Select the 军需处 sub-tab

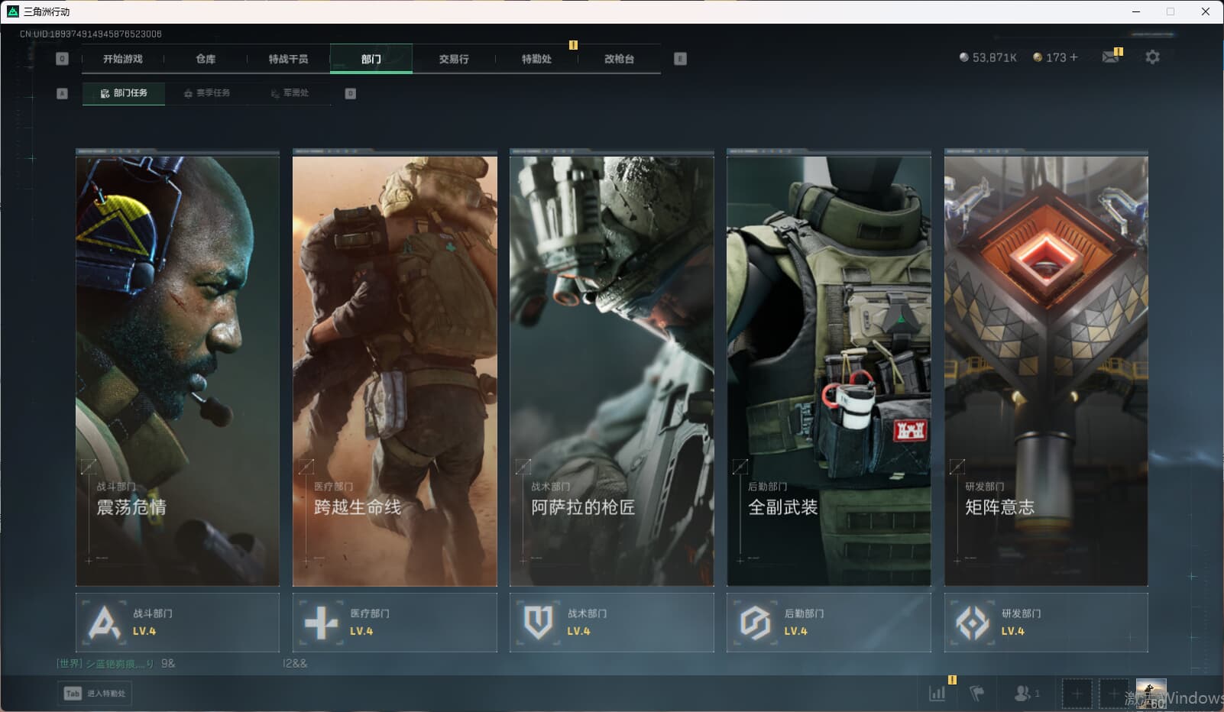tap(290, 93)
